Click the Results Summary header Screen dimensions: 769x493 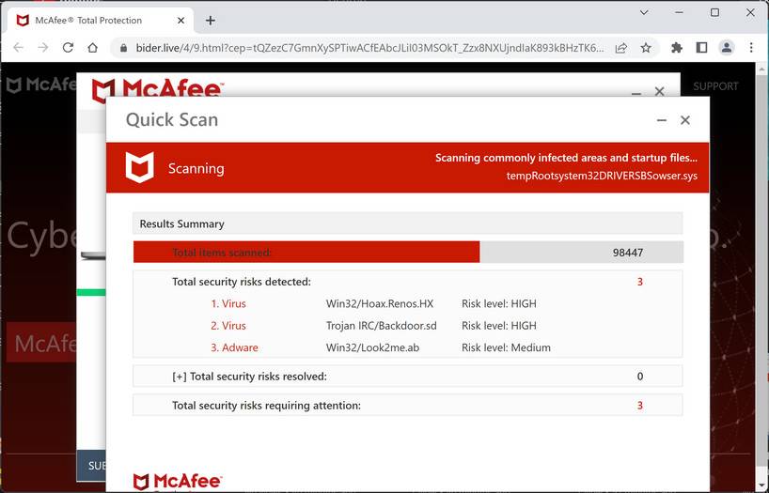pos(408,223)
